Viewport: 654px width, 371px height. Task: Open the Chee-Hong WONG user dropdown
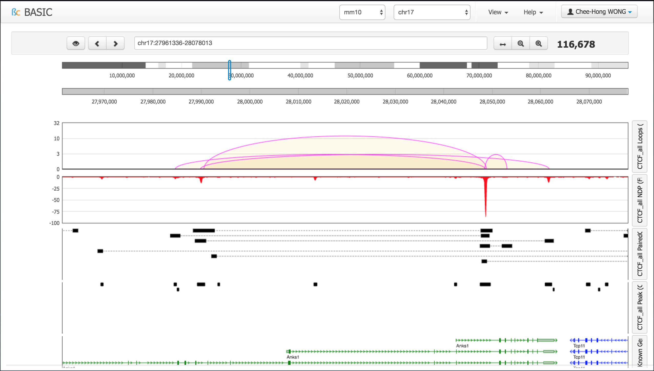599,12
